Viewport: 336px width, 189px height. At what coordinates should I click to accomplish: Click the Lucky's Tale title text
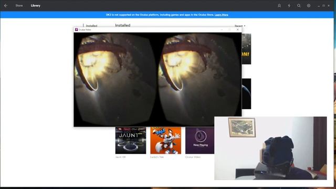(157, 157)
